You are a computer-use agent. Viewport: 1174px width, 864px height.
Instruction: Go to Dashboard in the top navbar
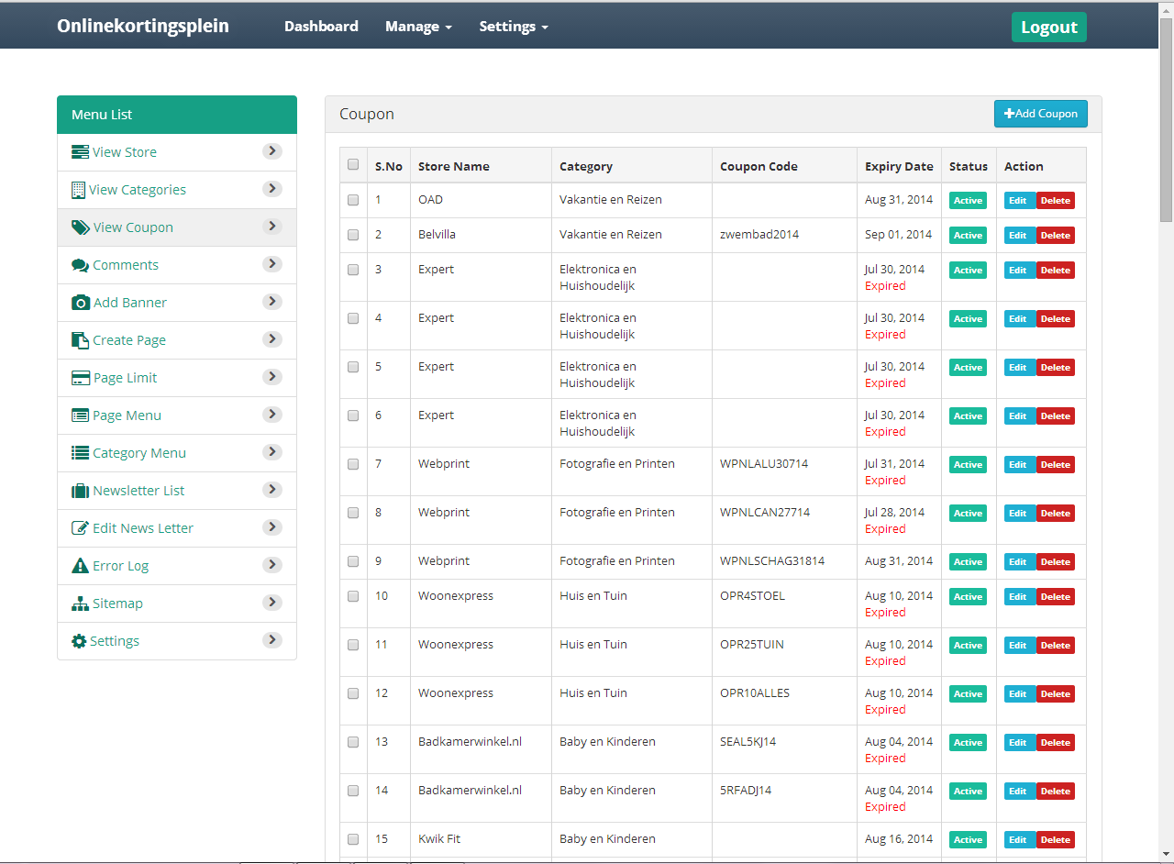[321, 27]
